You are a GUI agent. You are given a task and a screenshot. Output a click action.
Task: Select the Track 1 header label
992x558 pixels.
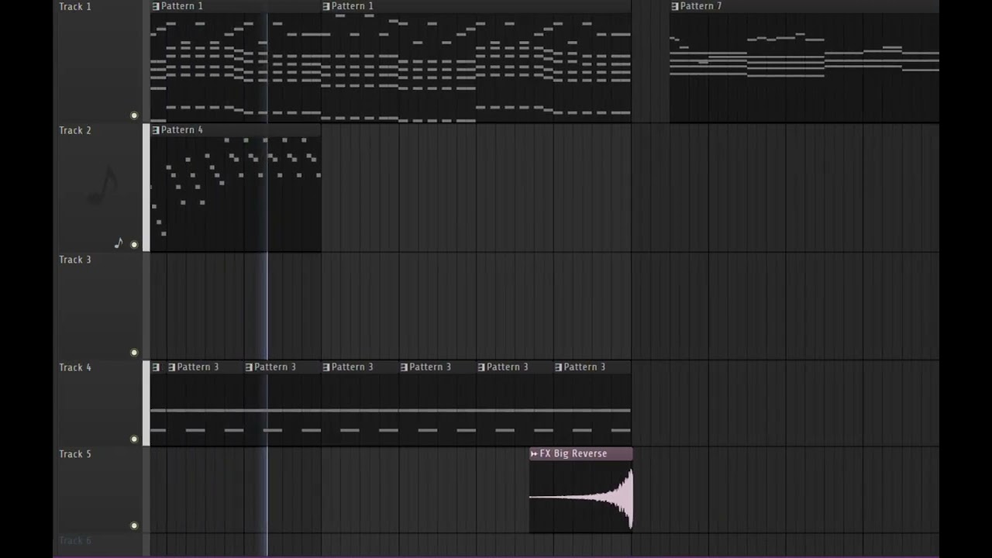[x=75, y=7]
